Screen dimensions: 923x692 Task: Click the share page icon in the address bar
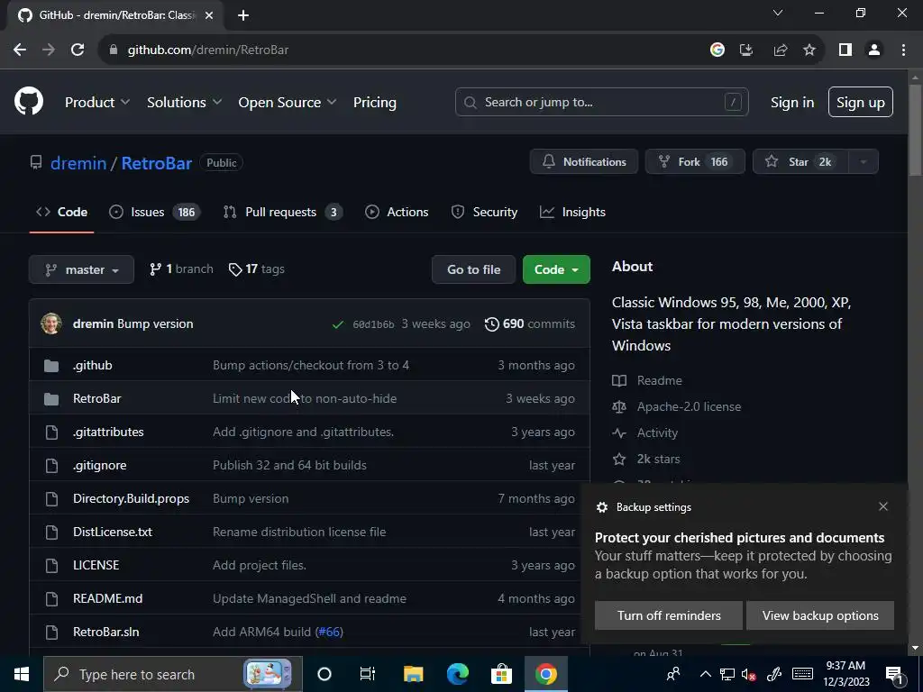point(781,50)
